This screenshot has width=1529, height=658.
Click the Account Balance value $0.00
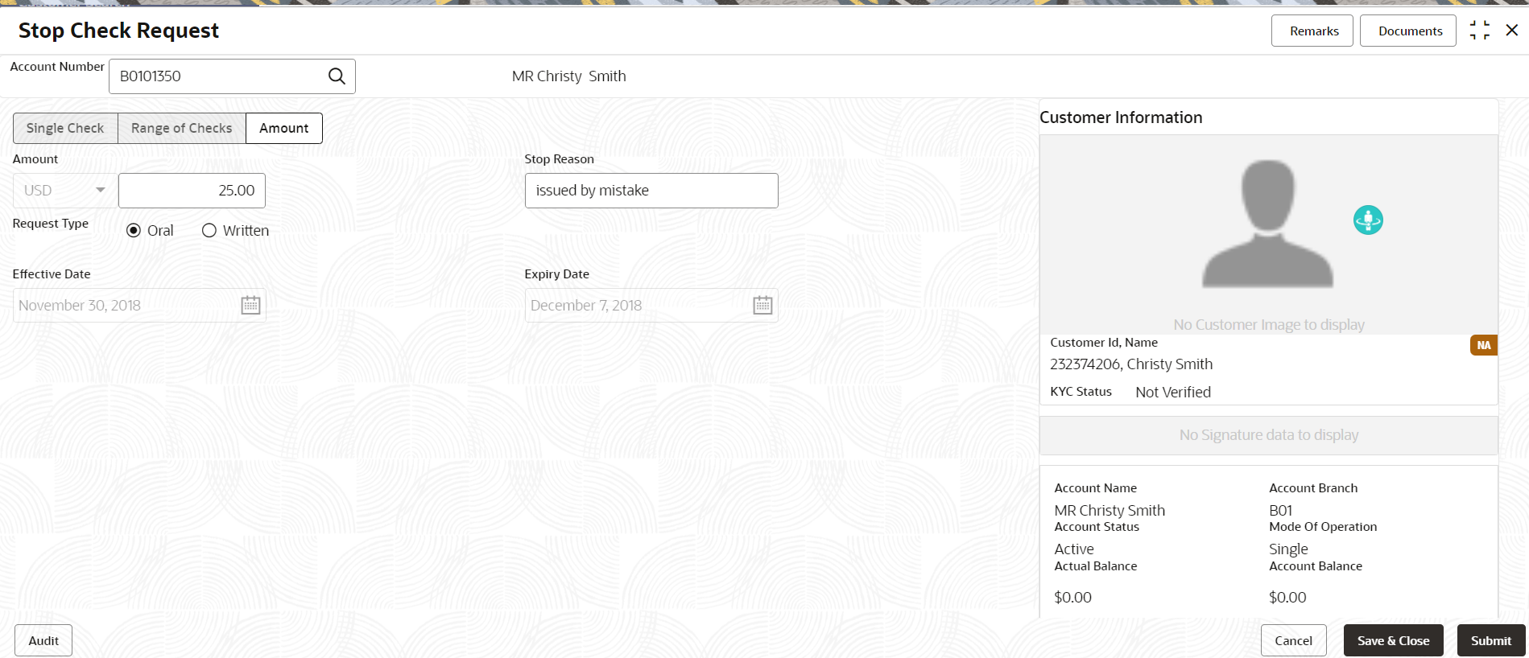point(1287,598)
